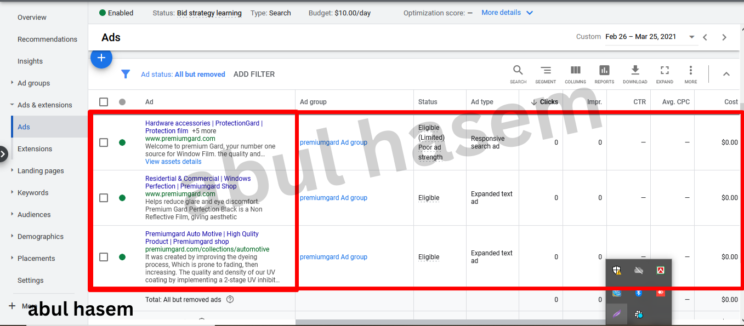This screenshot has height=326, width=744.
Task: Check the box for the Hardware accessories ad
Action: click(104, 142)
